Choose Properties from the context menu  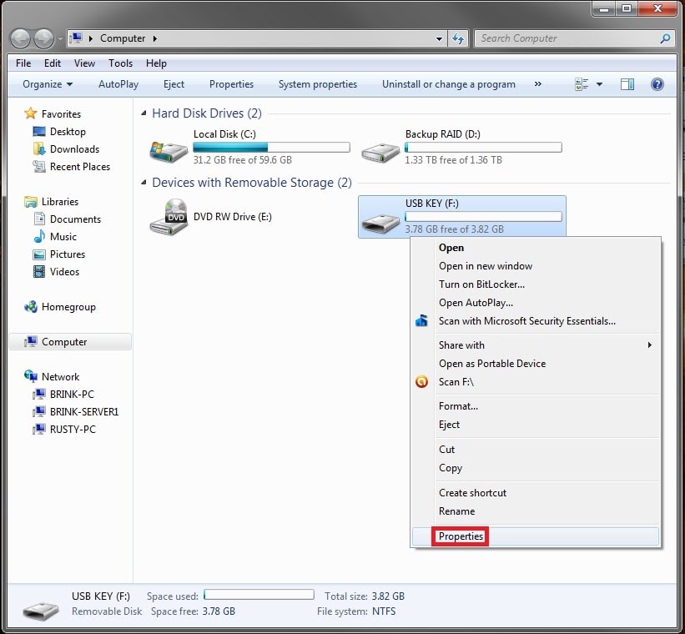coord(461,536)
